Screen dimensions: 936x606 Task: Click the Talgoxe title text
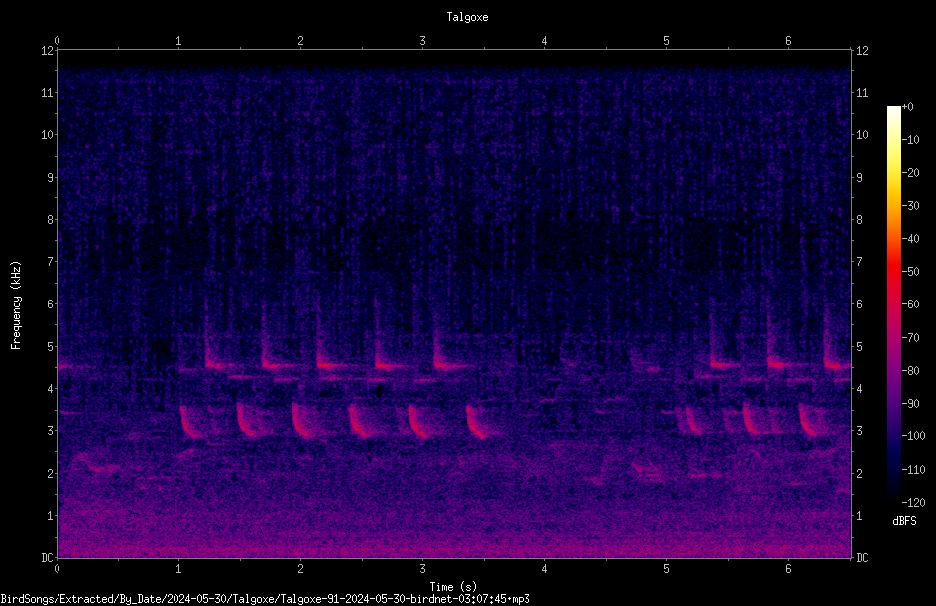pos(467,17)
